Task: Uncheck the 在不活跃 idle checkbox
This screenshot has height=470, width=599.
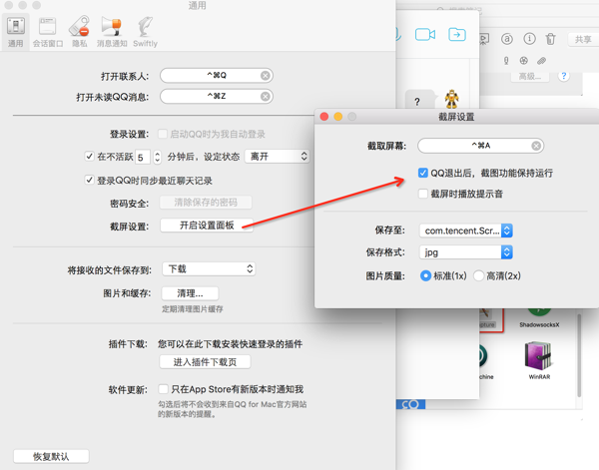Action: tap(89, 156)
